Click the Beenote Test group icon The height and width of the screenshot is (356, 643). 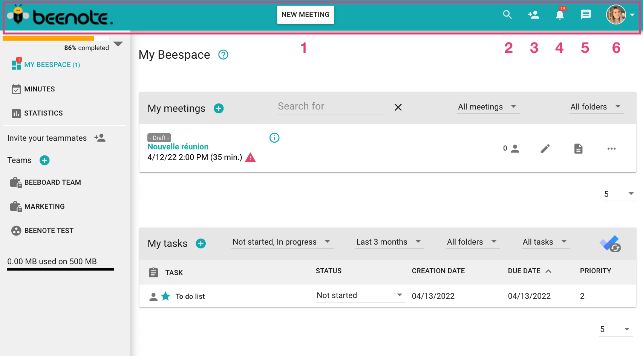16,231
